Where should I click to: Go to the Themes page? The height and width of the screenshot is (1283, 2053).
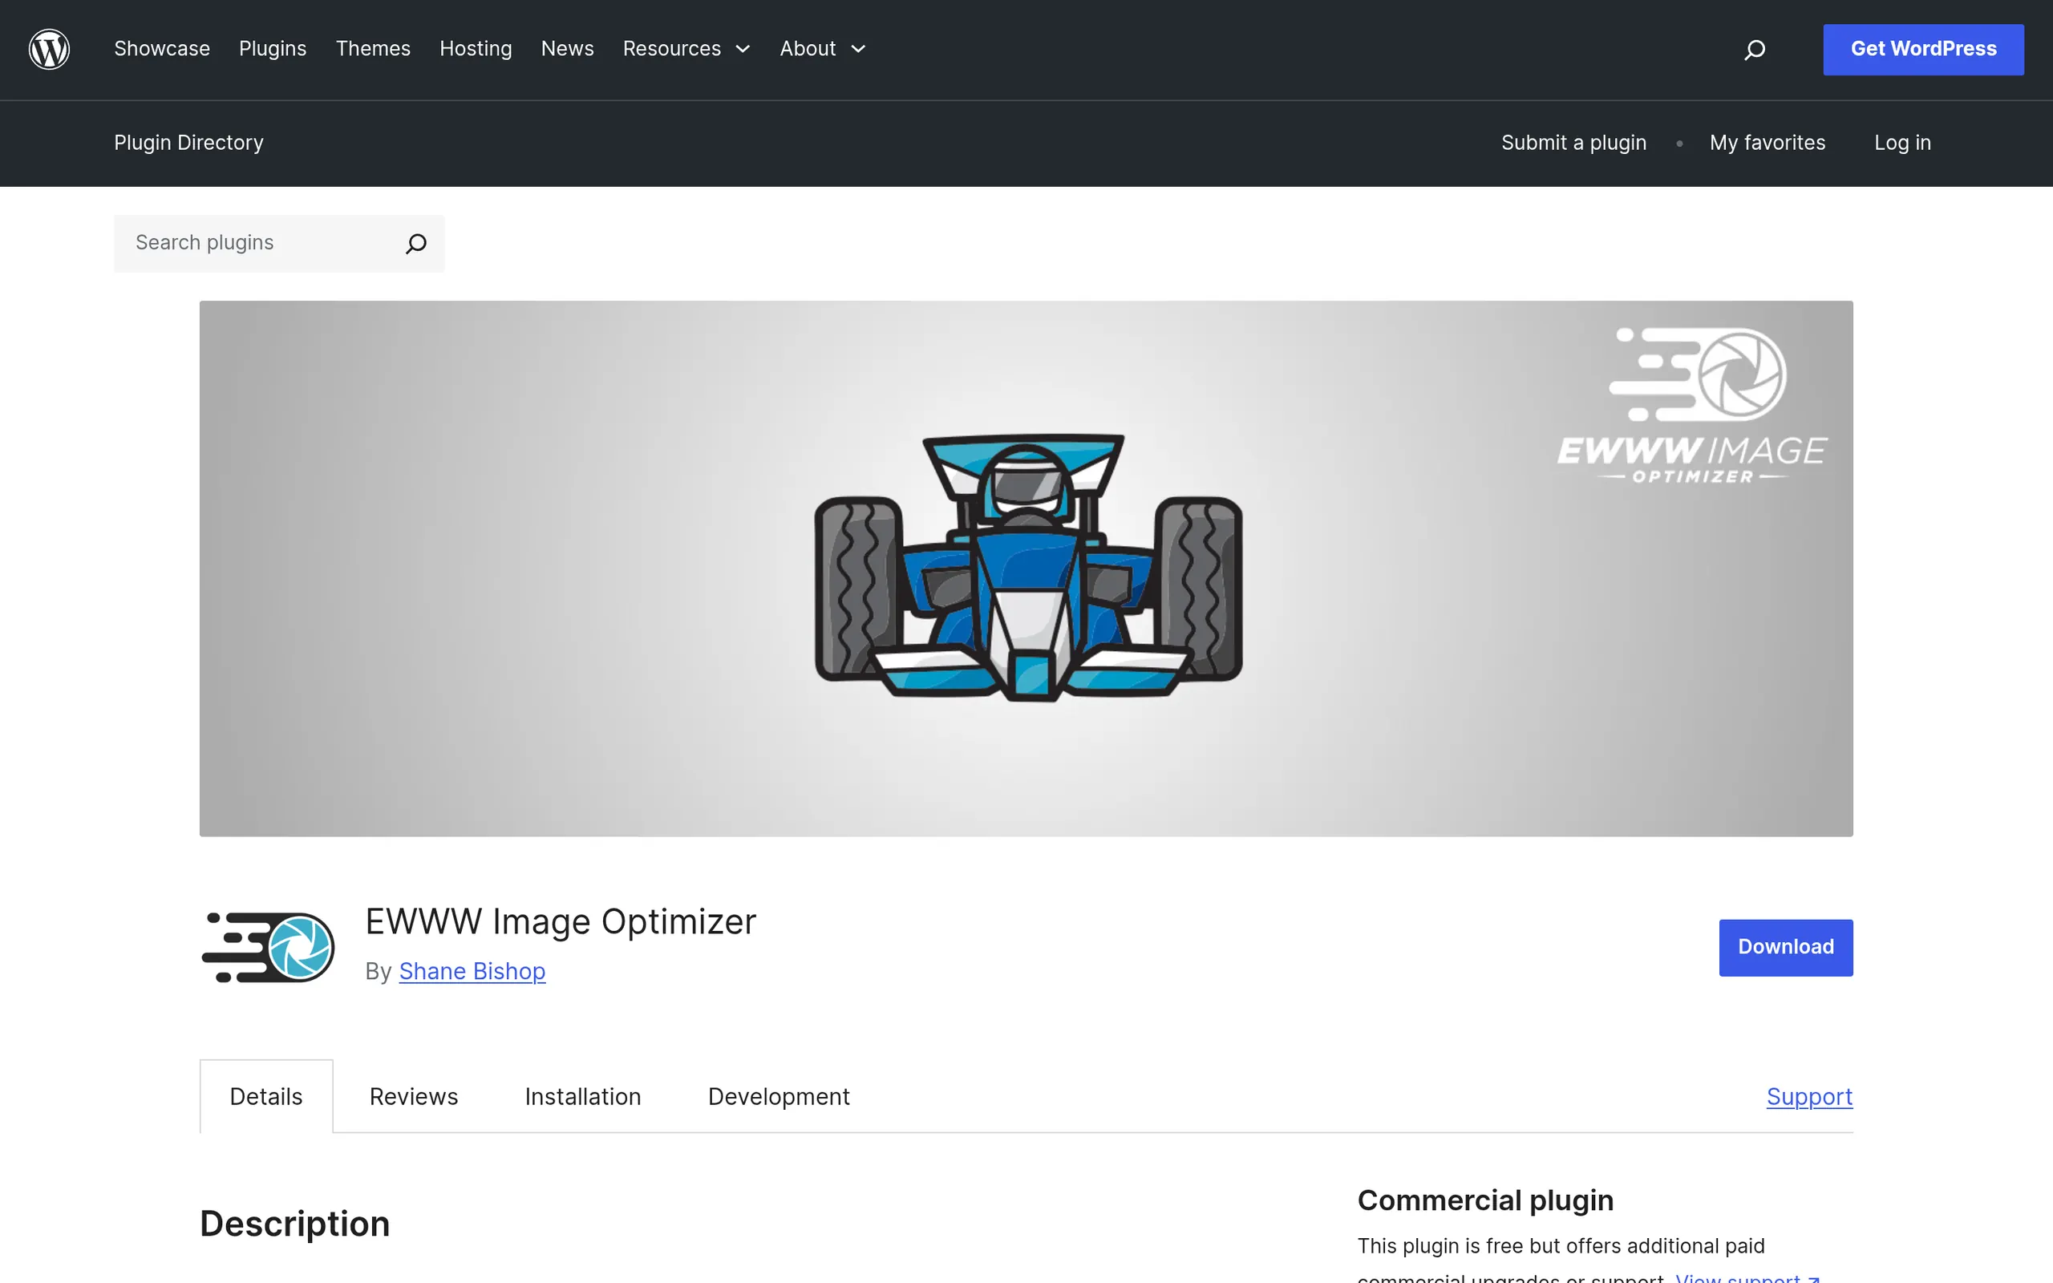tap(373, 49)
